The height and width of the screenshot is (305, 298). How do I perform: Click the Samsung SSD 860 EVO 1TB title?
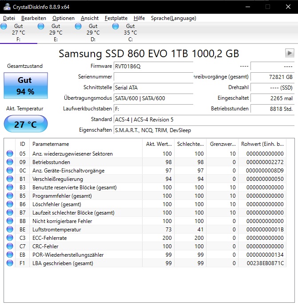click(x=149, y=54)
